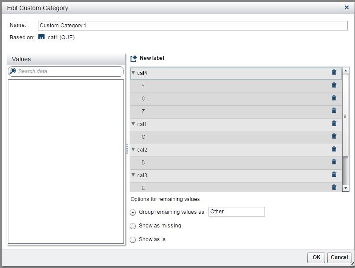Confirm with the OK button
355x268 pixels.
[x=316, y=257]
